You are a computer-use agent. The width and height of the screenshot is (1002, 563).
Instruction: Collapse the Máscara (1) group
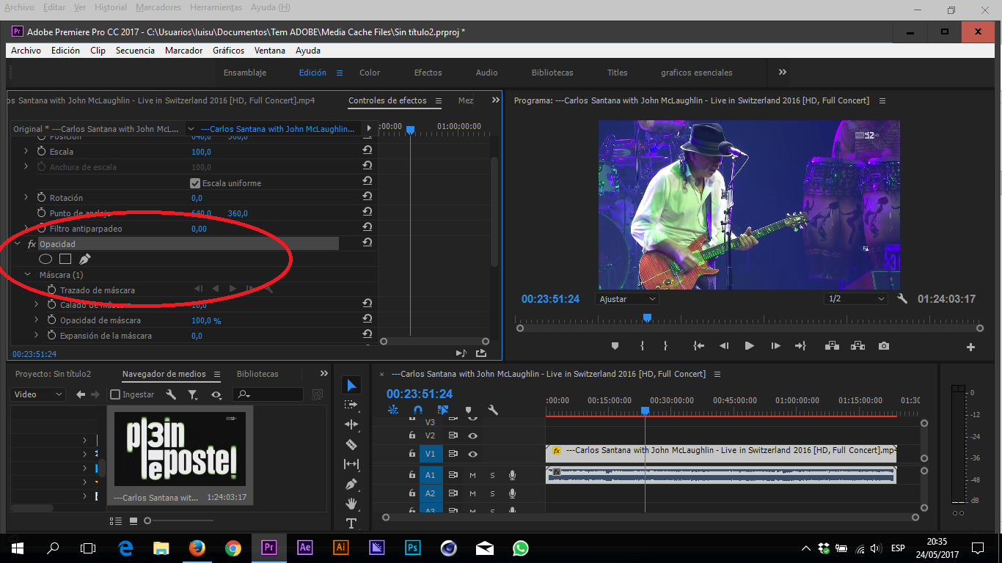(x=28, y=274)
